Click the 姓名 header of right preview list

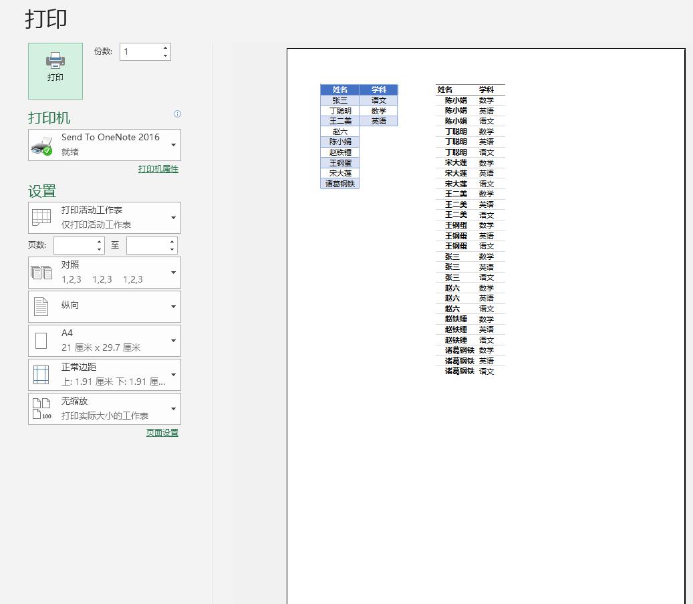(x=445, y=90)
